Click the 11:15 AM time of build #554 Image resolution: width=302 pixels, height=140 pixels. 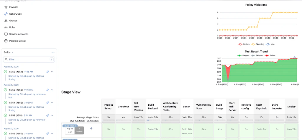click(29, 72)
